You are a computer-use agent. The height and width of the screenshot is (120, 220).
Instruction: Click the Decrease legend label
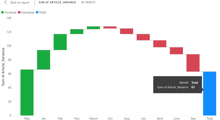pyautogui.click(x=28, y=13)
